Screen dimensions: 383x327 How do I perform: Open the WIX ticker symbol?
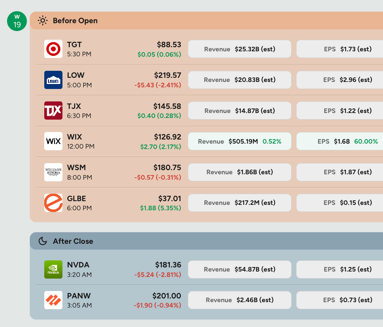(x=74, y=137)
